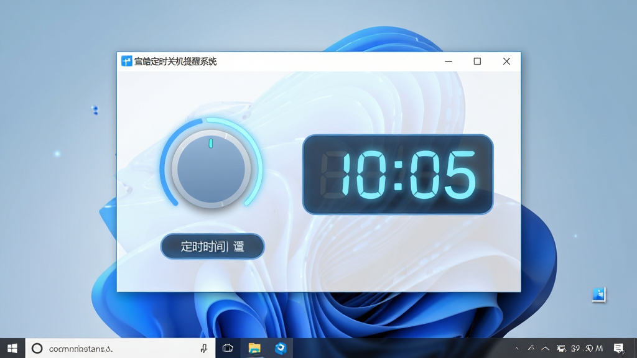Click the app logo in the title bar
Viewport: 637px width, 358px height.
point(126,62)
